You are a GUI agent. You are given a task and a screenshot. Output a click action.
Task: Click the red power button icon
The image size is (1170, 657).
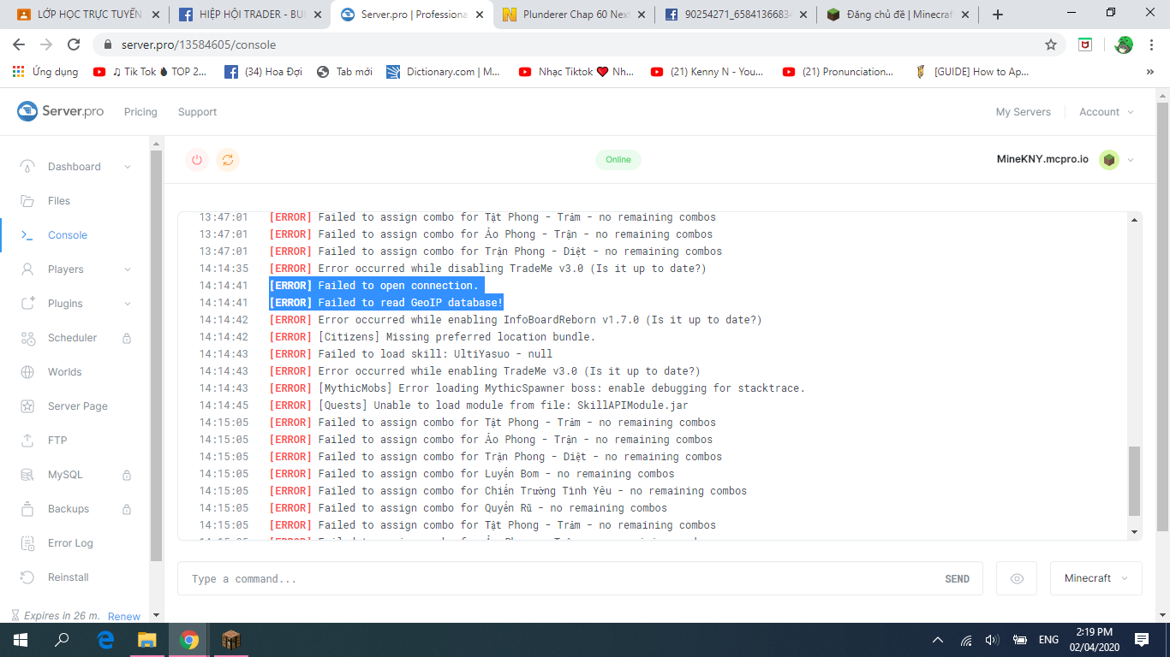(x=197, y=160)
